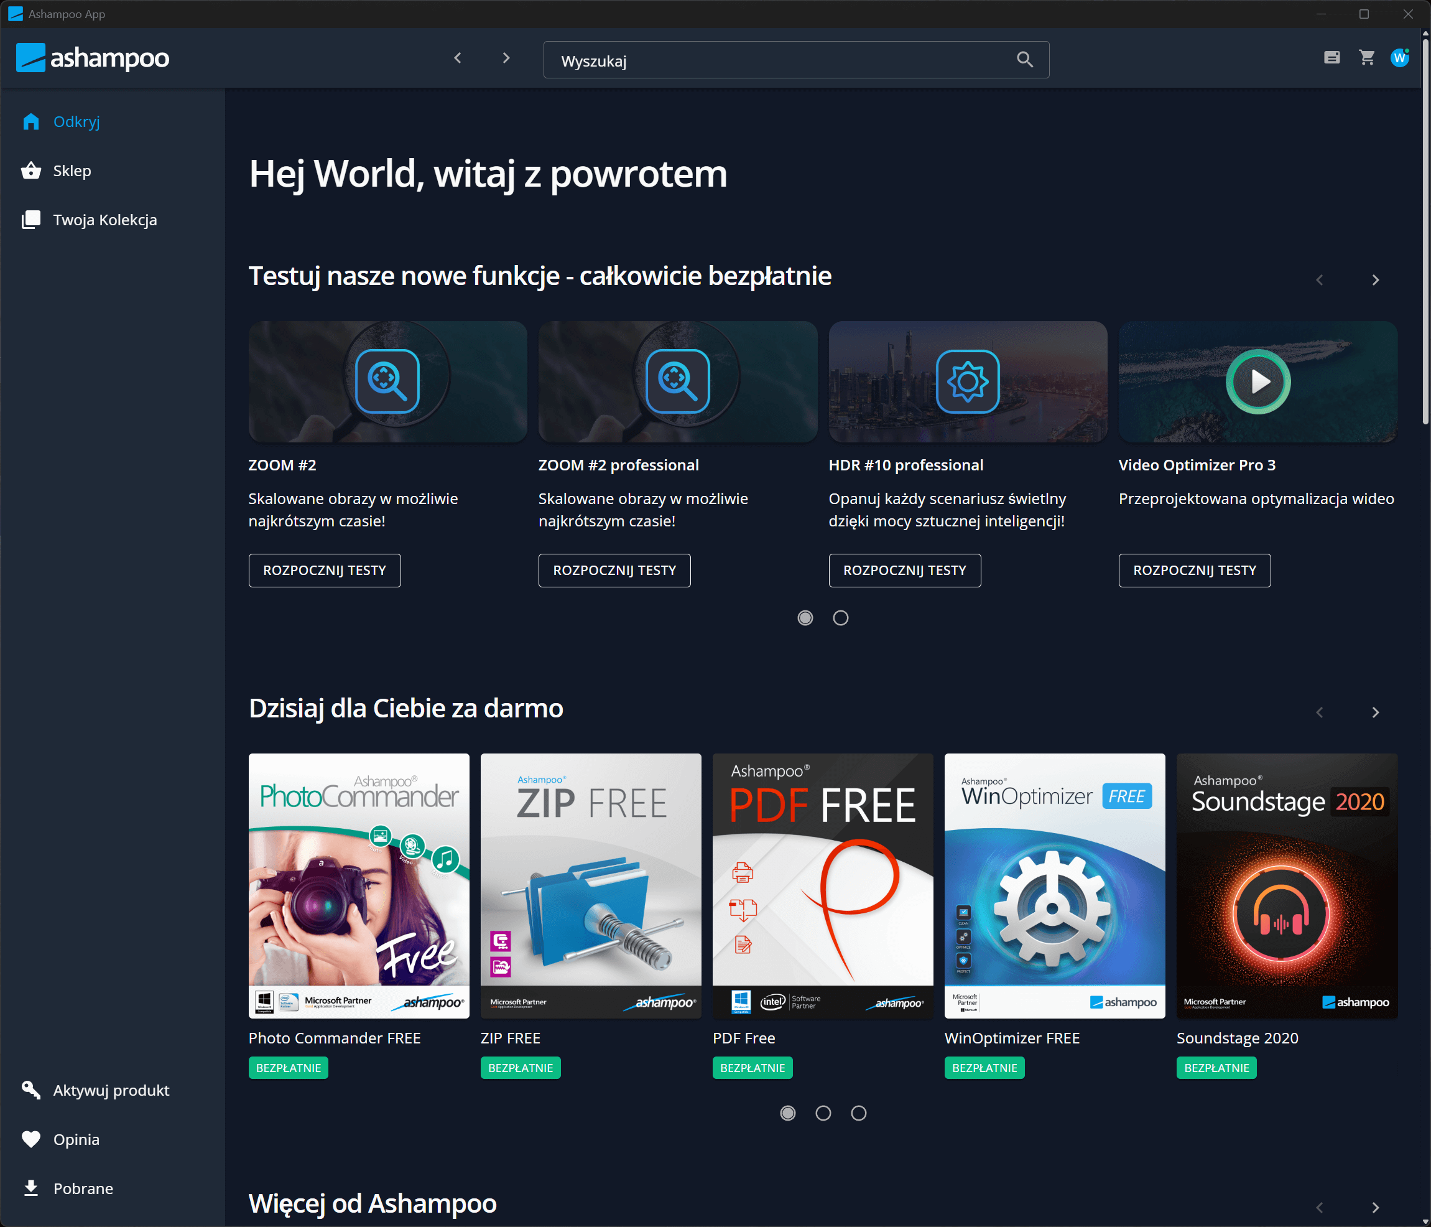Previous arrow in Testuj nasze nowe funkcje section
The image size is (1431, 1227).
point(1320,280)
